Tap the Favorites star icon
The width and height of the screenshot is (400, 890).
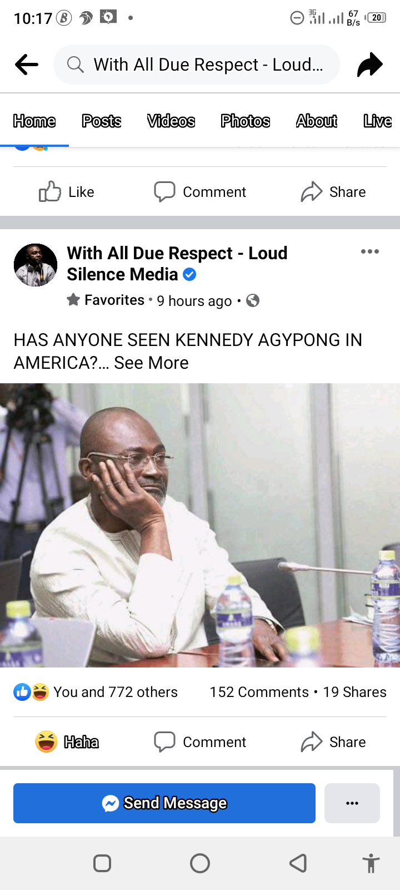point(73,300)
